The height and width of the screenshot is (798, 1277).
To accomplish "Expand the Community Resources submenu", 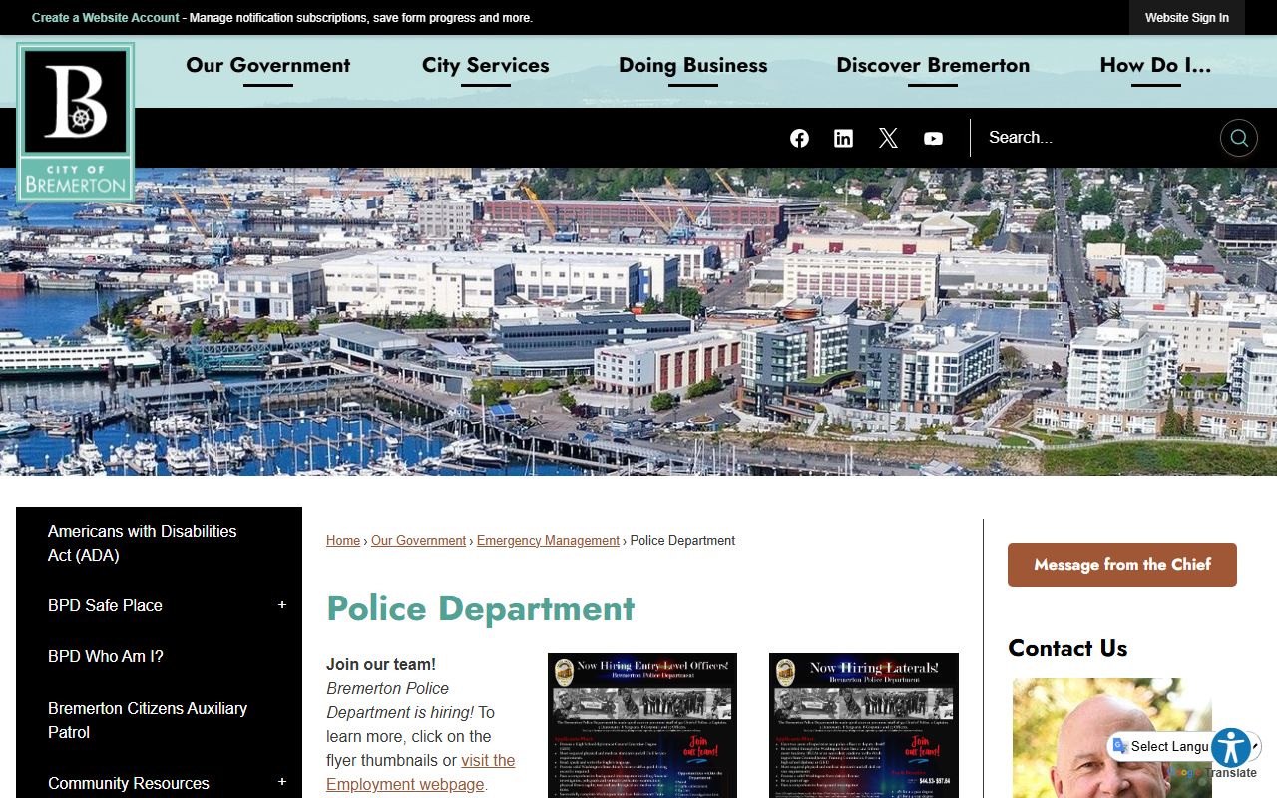I will (282, 783).
